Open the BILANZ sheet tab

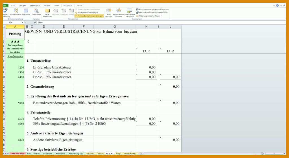click(100, 153)
